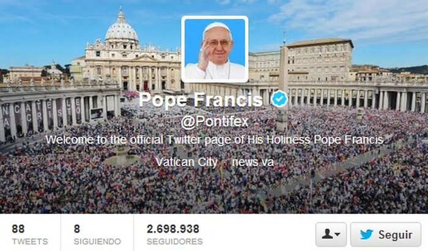Click the Vatican City location text
Screen dimensions: 428x251
pos(186,162)
